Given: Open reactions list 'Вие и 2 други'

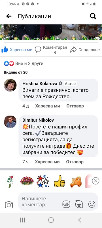Looking at the screenshot, I should [x=24, y=64].
